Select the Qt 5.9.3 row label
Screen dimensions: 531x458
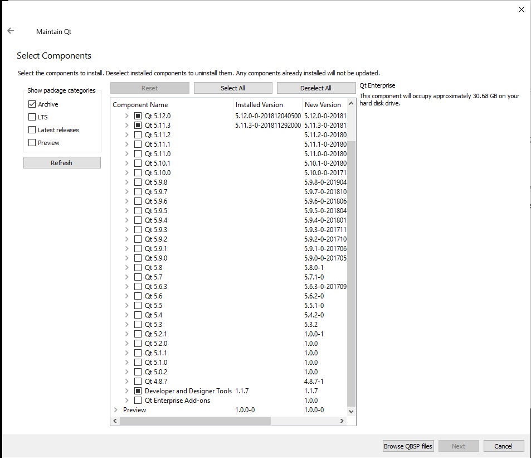click(x=156, y=230)
